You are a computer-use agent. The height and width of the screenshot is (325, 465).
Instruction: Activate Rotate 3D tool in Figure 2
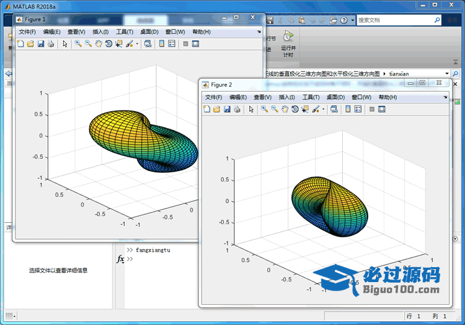click(295, 109)
